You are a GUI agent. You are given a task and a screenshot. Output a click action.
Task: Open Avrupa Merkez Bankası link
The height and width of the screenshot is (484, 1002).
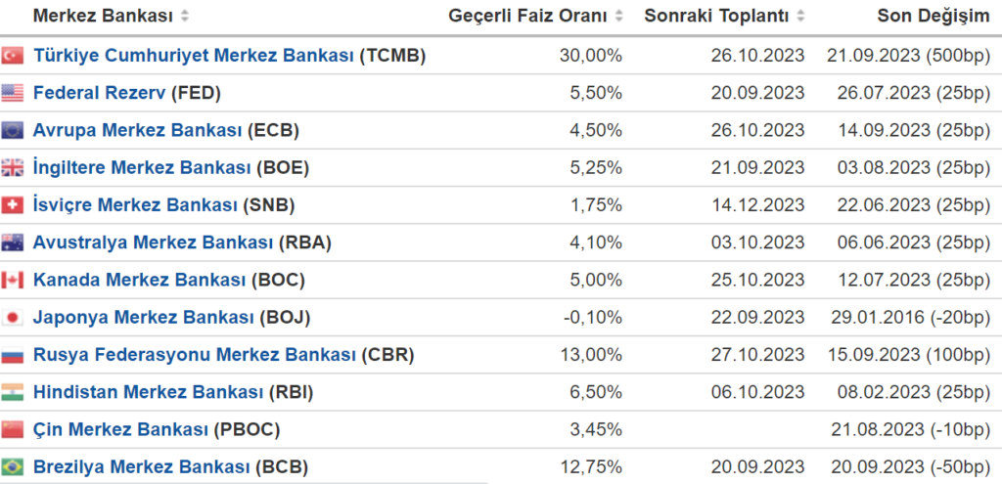pyautogui.click(x=136, y=130)
